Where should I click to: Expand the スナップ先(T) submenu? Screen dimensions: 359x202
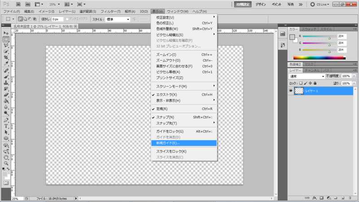tap(184, 123)
